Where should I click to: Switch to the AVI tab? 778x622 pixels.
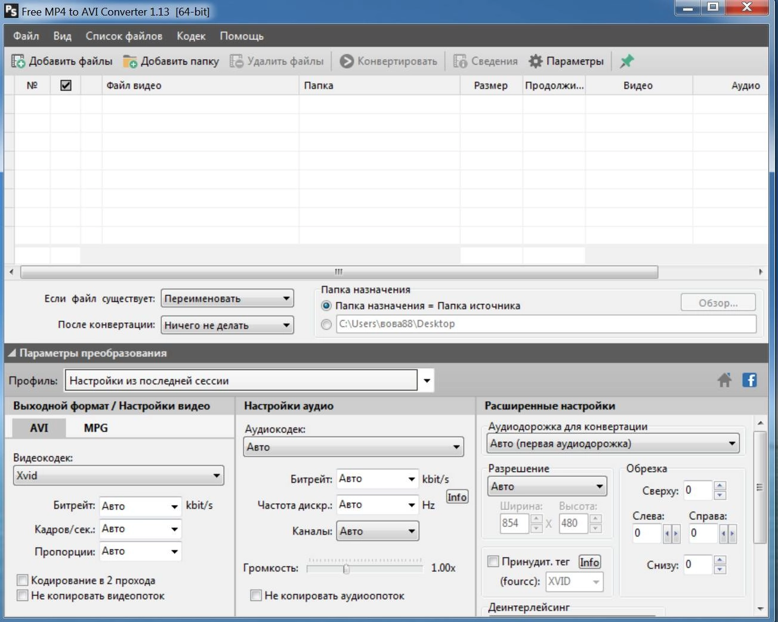click(x=39, y=428)
